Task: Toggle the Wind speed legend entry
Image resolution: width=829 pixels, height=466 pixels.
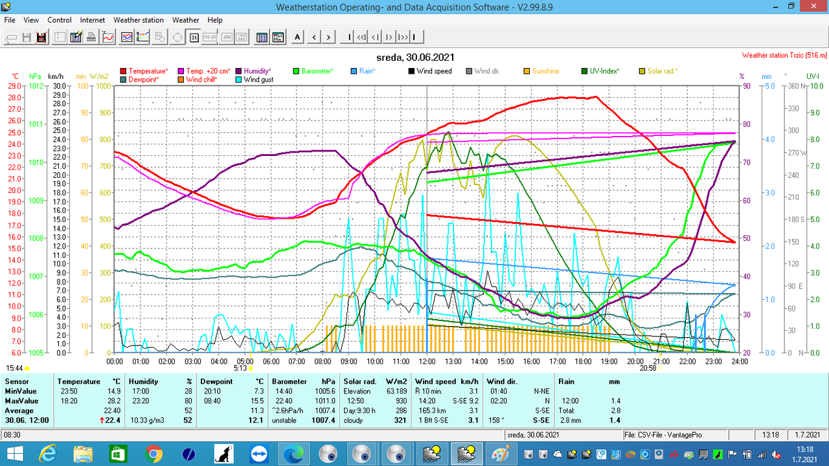Action: tap(430, 71)
